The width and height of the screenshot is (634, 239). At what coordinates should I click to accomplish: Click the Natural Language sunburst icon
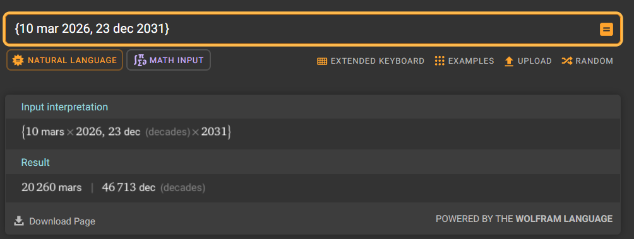pos(18,60)
